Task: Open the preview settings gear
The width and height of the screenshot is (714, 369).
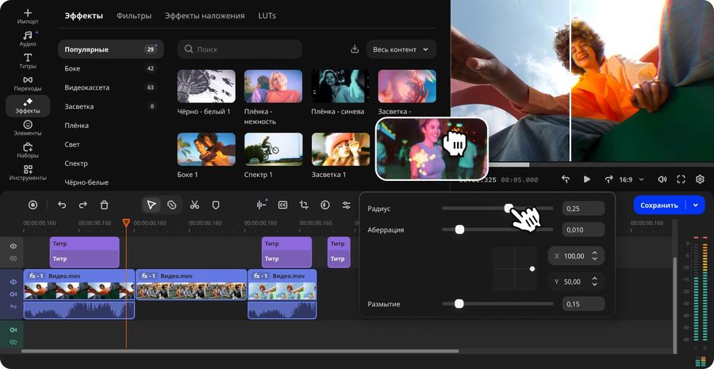Action: 700,179
